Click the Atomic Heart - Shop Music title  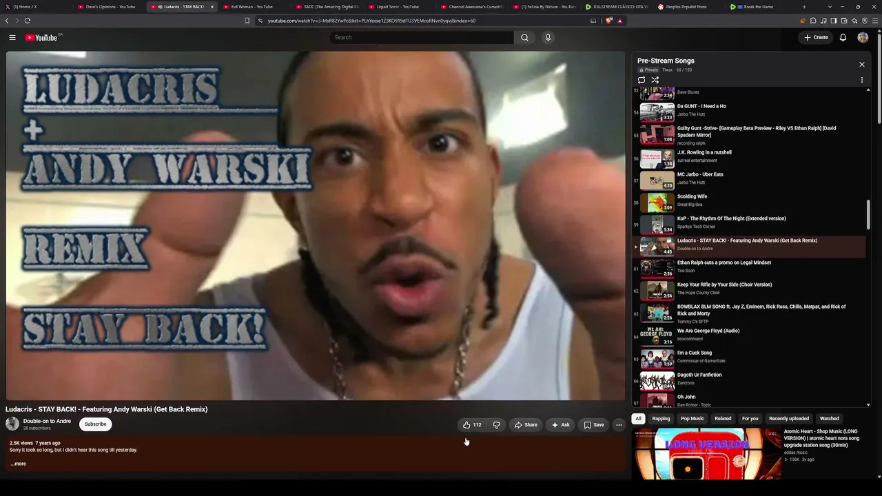pos(821,438)
